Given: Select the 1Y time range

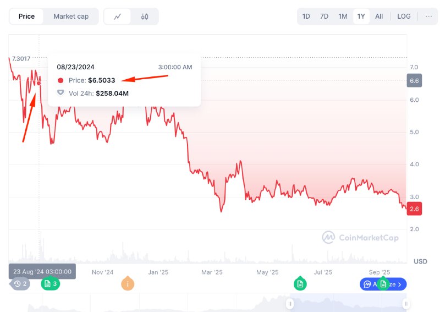Looking at the screenshot, I should [x=361, y=17].
